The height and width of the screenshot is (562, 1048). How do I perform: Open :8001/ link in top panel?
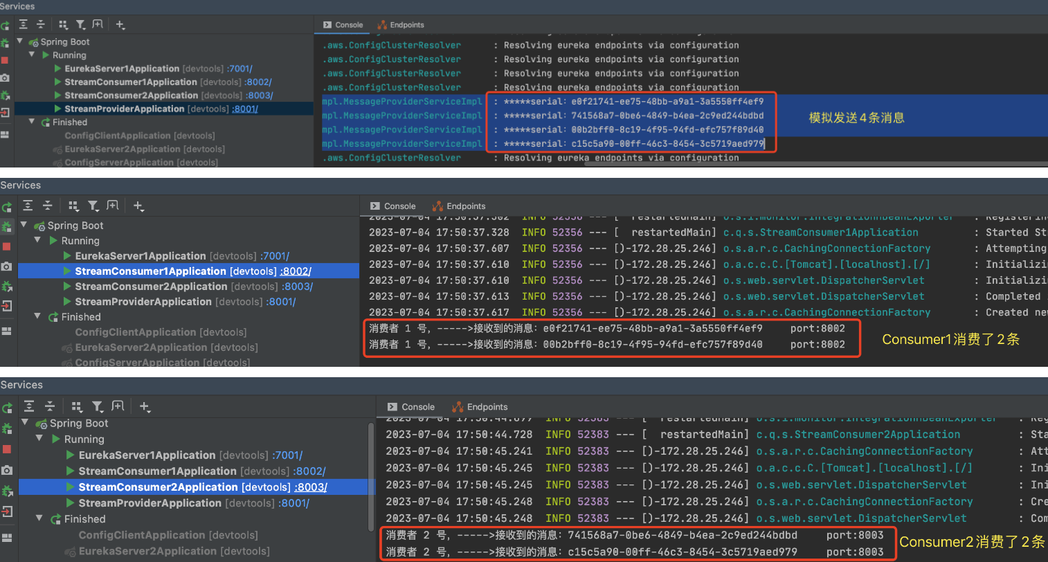245,109
